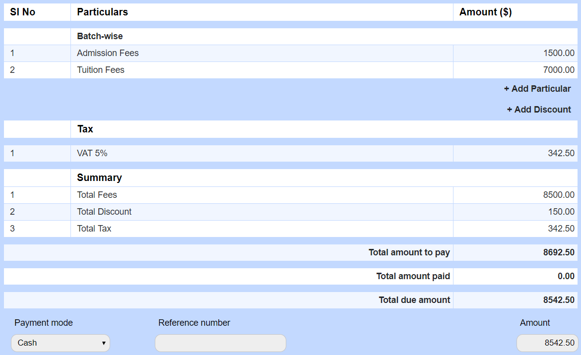Select the Admission Fees particular row
Viewport: 581px width, 355px height.
108,53
